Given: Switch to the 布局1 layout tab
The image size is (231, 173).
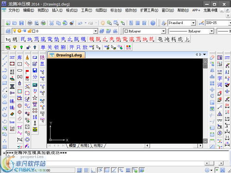Looking at the screenshot, I should (85, 146).
